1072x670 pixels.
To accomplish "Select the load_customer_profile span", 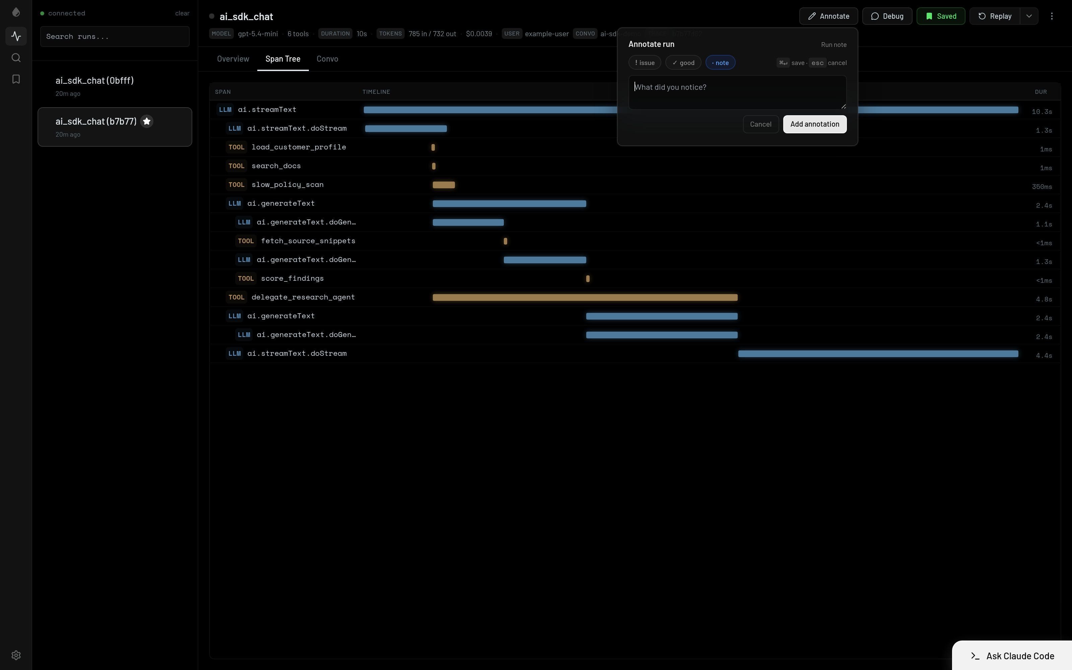I will [x=635, y=147].
